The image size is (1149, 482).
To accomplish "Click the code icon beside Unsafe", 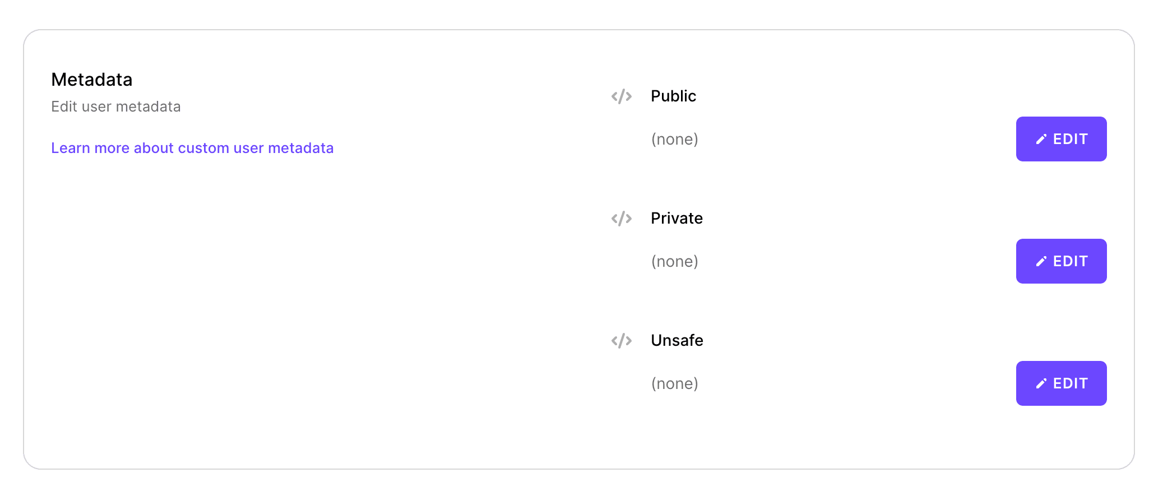I will coord(622,341).
